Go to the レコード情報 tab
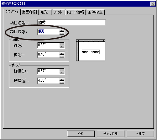The height and width of the screenshot is (140, 157). tap(76, 12)
